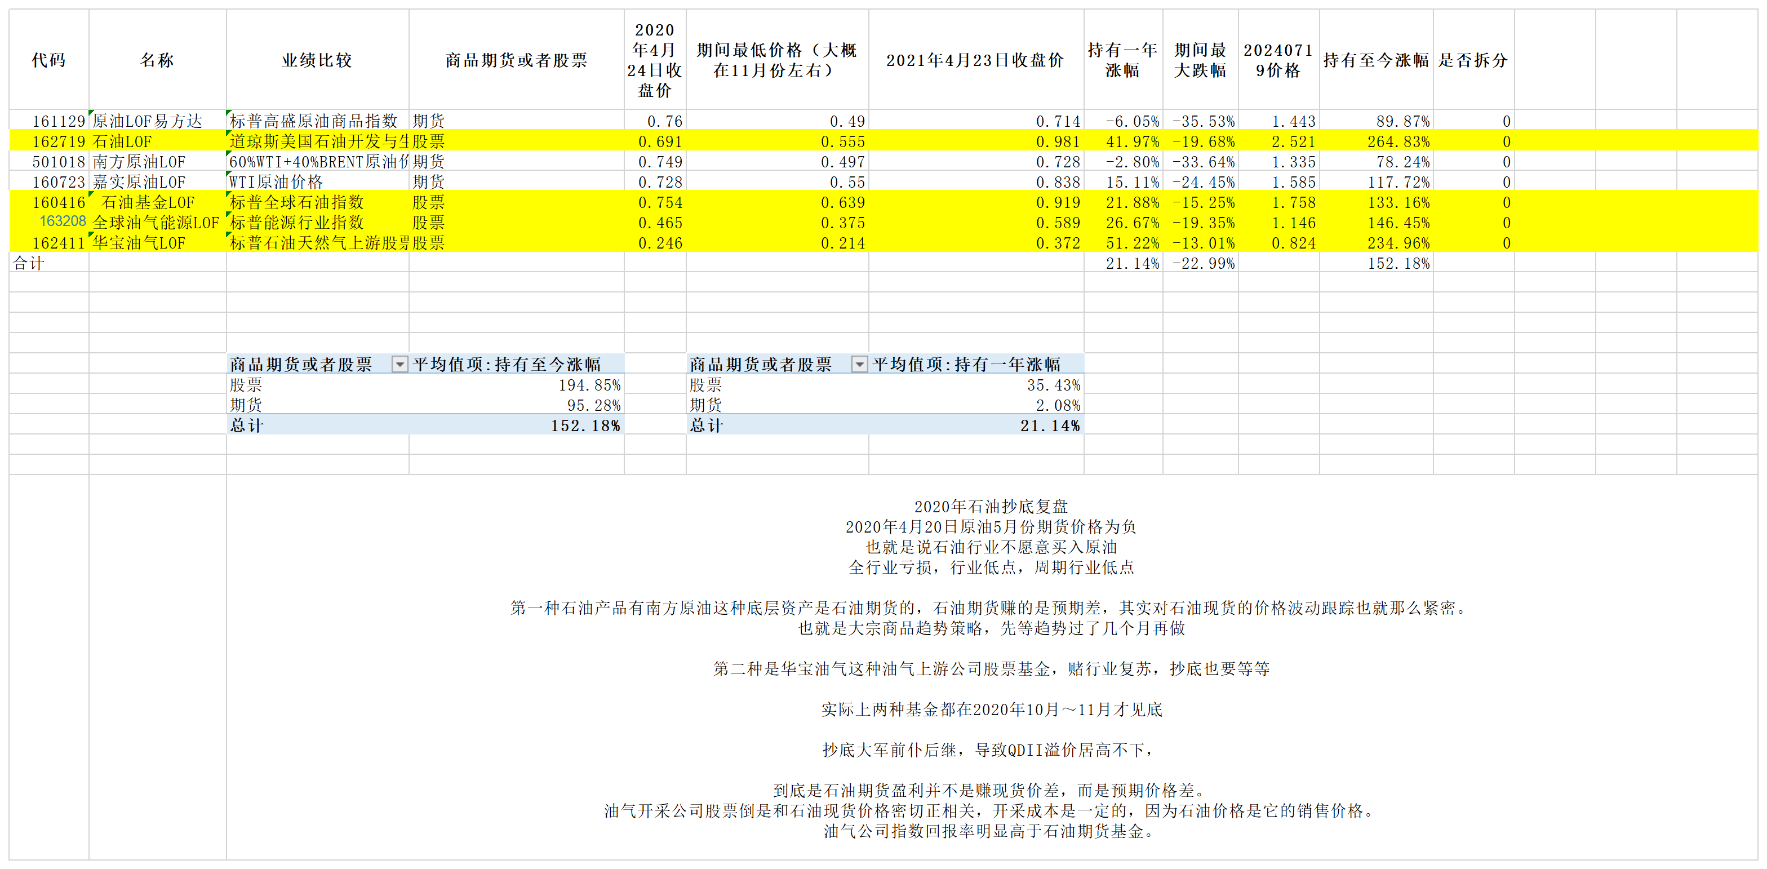This screenshot has height=869, width=1767.
Task: Click the blue 163208 fund code link
Action: [x=63, y=221]
